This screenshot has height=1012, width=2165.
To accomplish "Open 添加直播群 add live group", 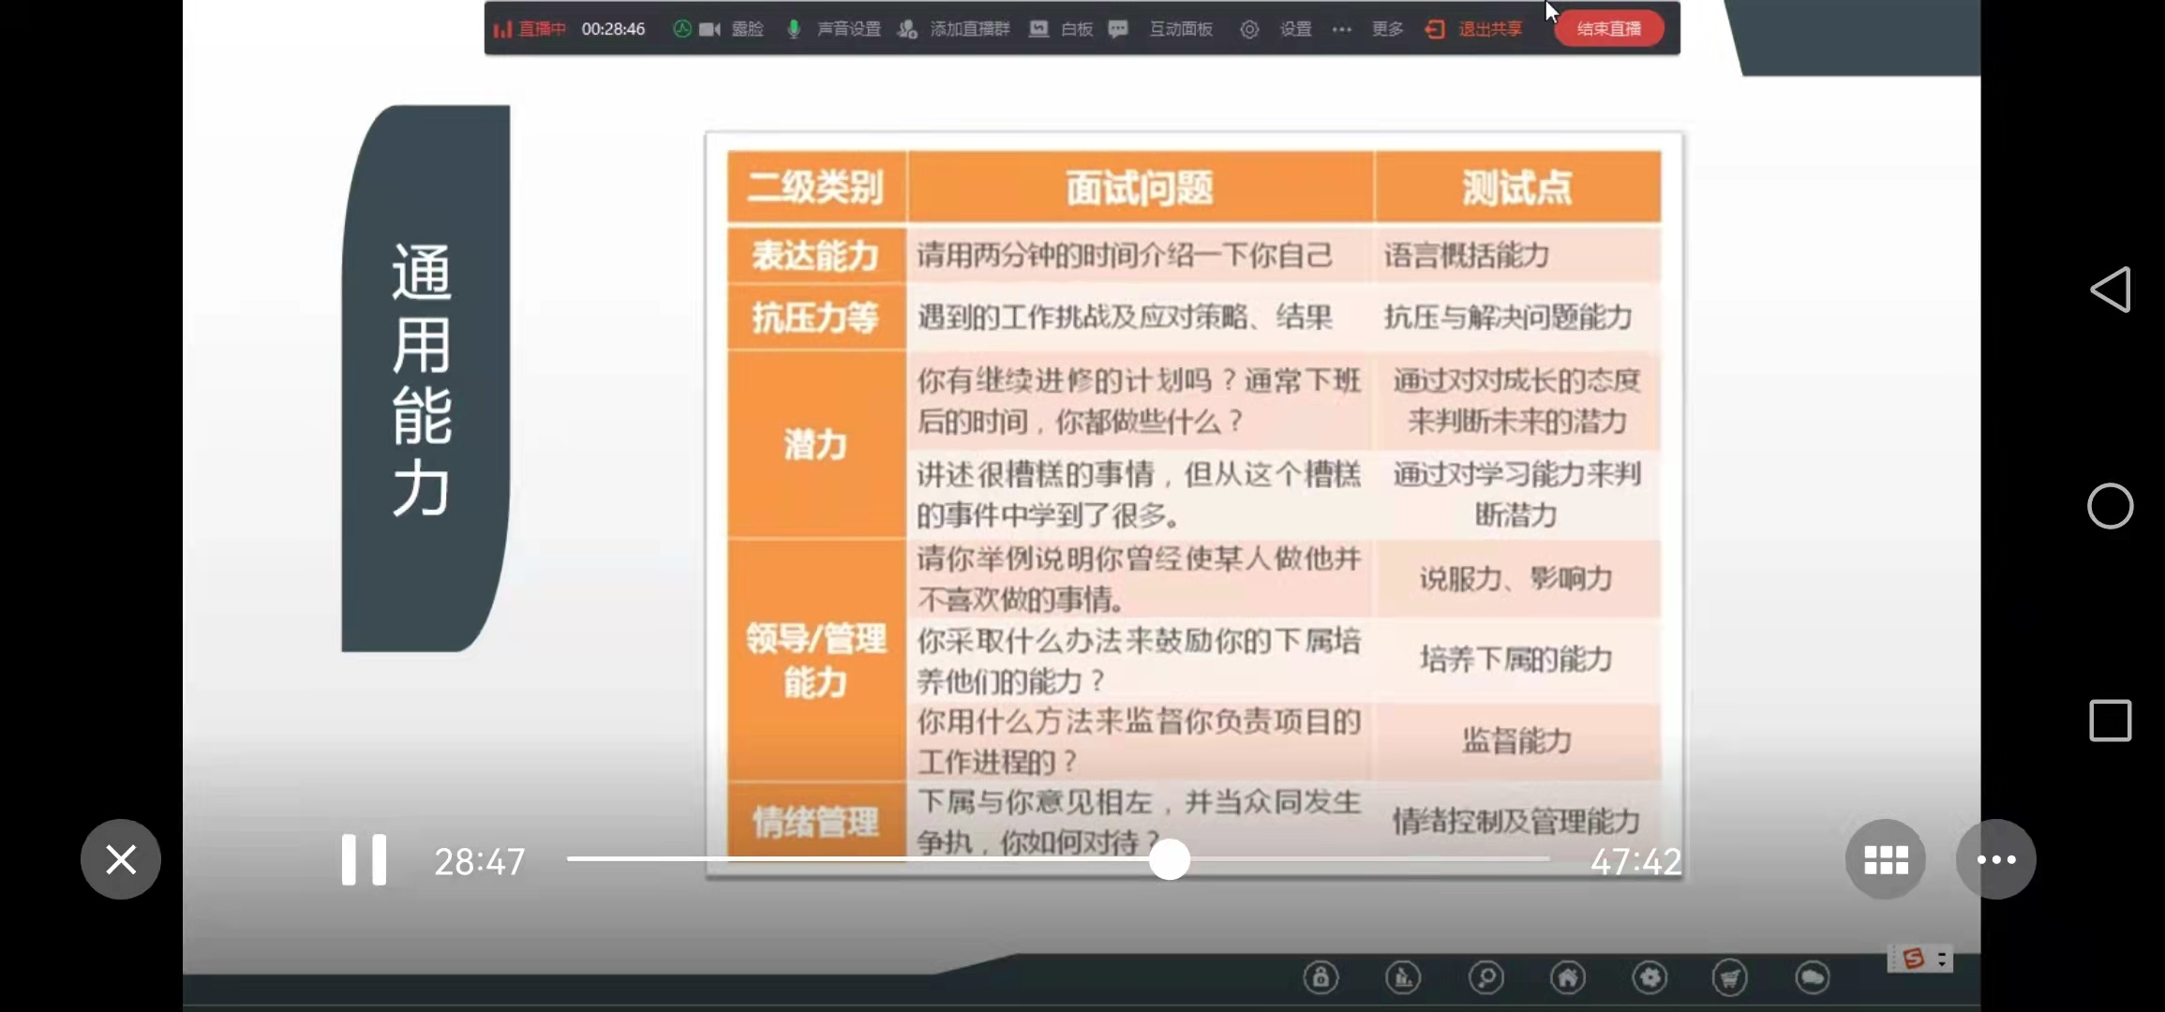I will pyautogui.click(x=956, y=29).
